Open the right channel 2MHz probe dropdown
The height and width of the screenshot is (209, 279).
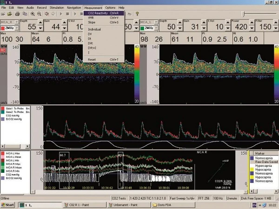155,28
